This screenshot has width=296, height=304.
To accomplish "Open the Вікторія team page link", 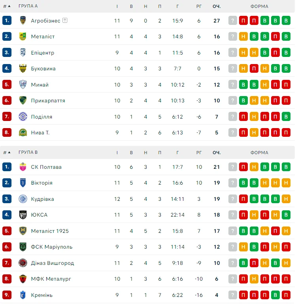I will (x=41, y=183).
